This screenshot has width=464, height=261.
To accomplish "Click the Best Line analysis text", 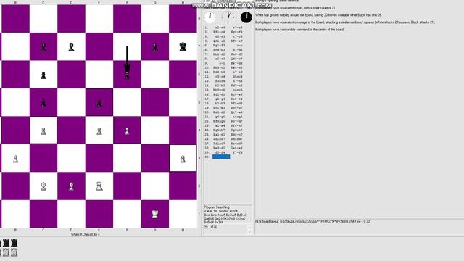I will point(225,218).
